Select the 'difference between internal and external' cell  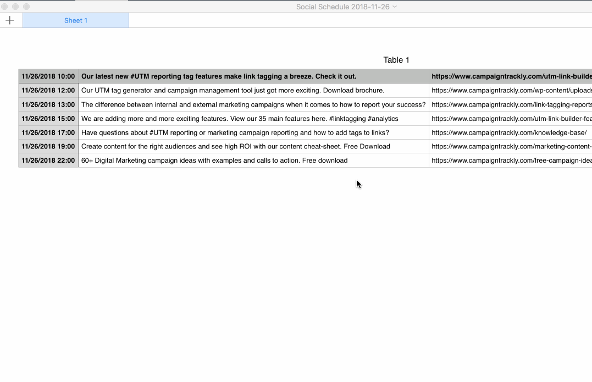(253, 104)
